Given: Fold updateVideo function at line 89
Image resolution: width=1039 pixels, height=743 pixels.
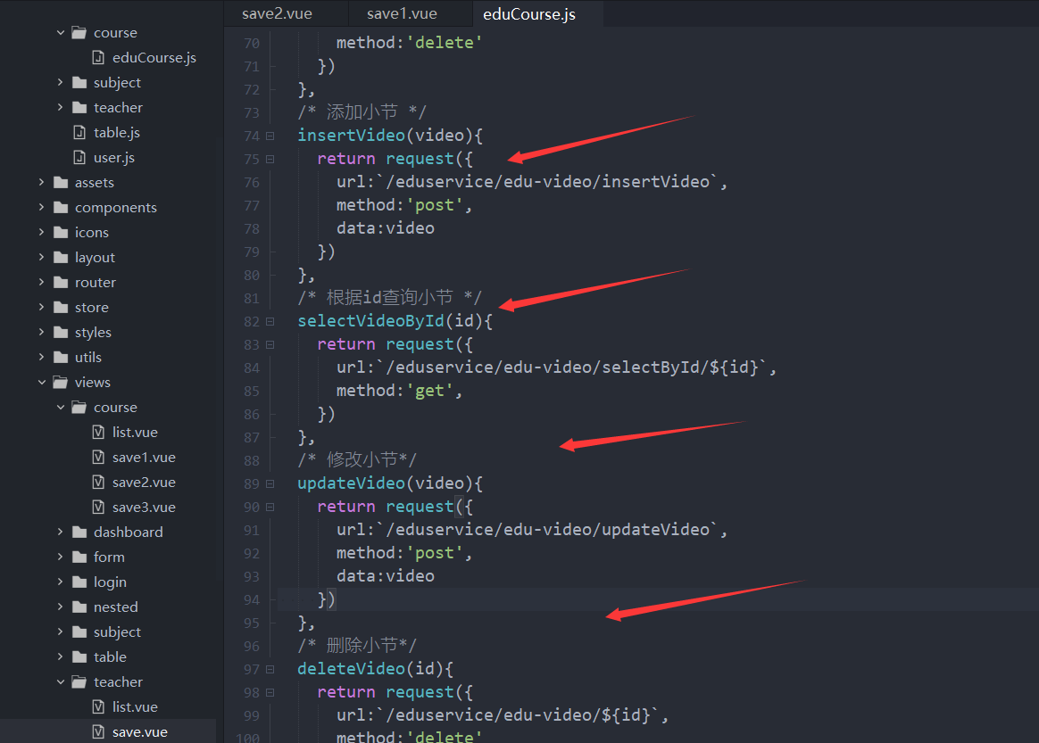Looking at the screenshot, I should pyautogui.click(x=270, y=483).
